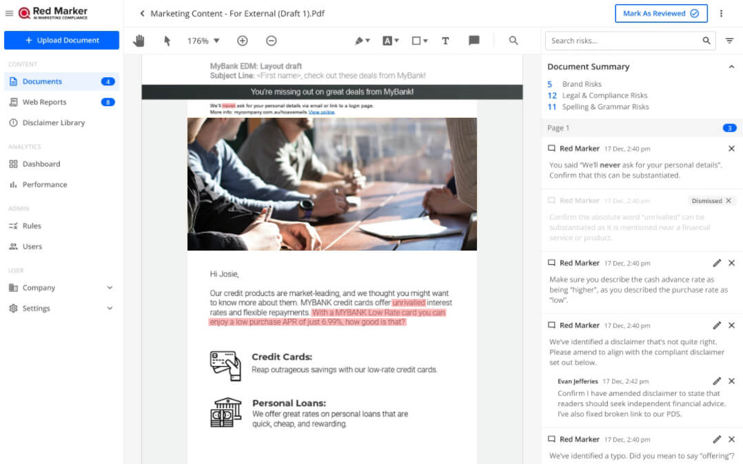This screenshot has height=464, width=743.
Task: Click the Credit Cards heading
Action: click(x=281, y=357)
